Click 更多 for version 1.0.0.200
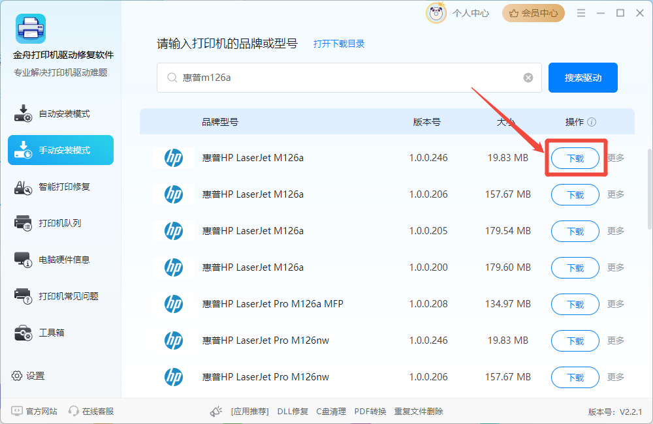Viewport: 653px width, 424px height. tap(616, 267)
